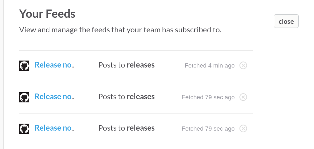Click the releases channel name in the second feed row
Screen dimensions: 314x149
[140, 97]
